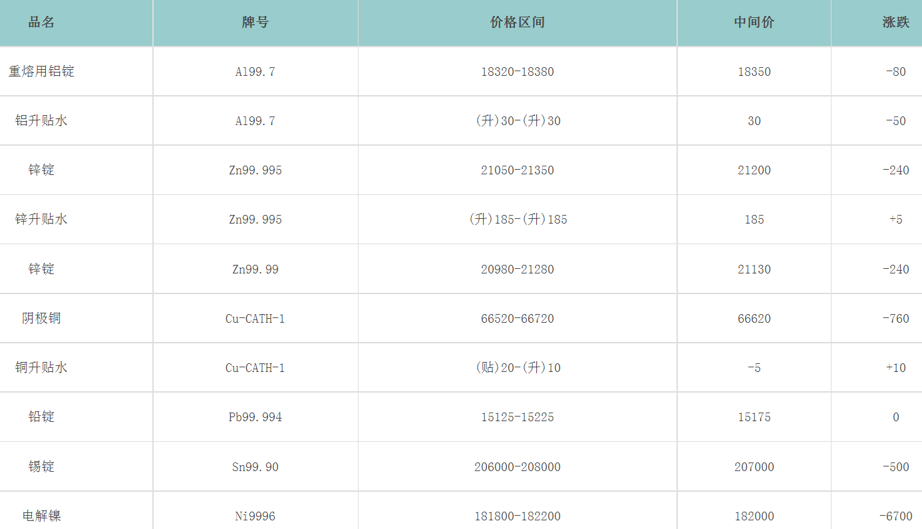Click the 中间价 column header

754,23
